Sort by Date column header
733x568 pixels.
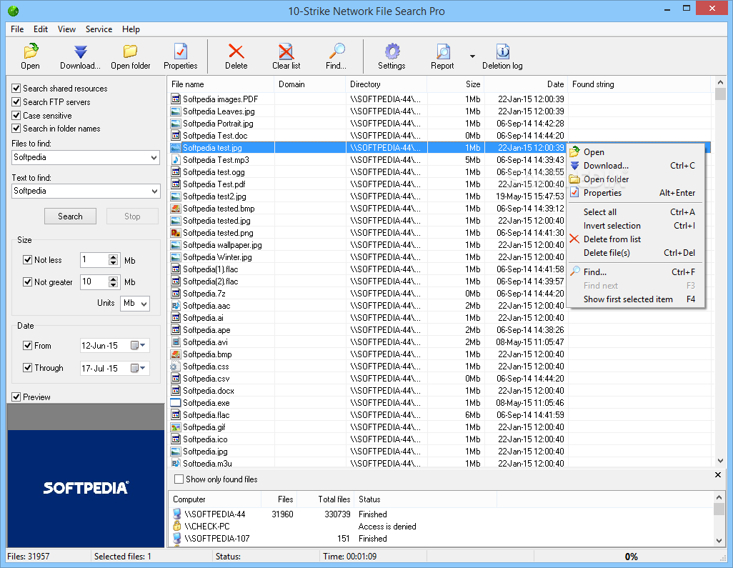click(x=526, y=84)
